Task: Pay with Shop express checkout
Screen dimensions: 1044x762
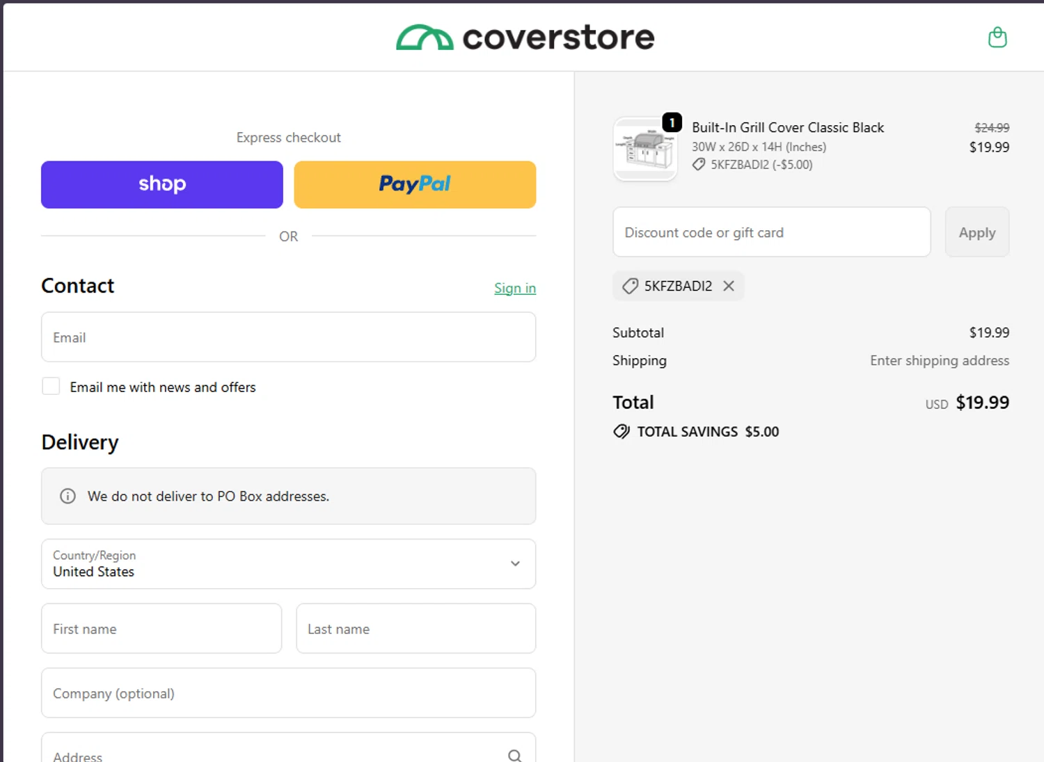Action: point(162,185)
